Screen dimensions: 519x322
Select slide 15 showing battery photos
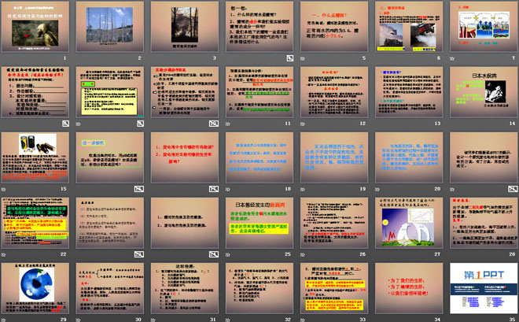35,157
